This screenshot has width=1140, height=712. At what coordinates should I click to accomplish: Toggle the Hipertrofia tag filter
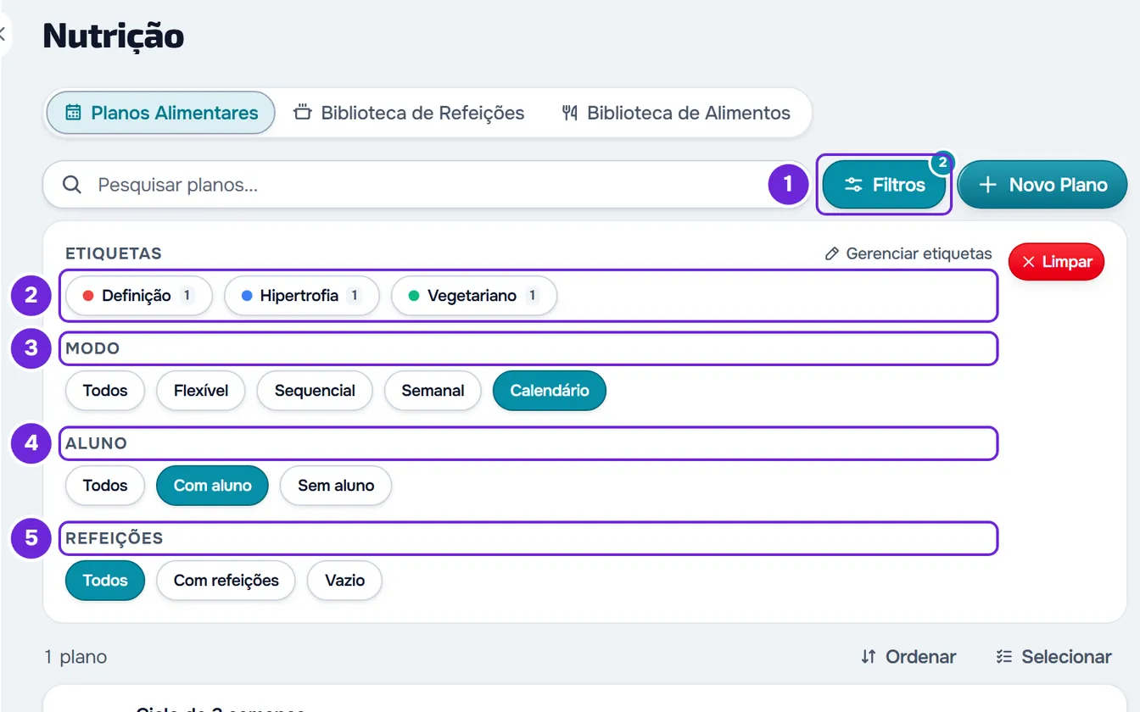click(x=301, y=296)
